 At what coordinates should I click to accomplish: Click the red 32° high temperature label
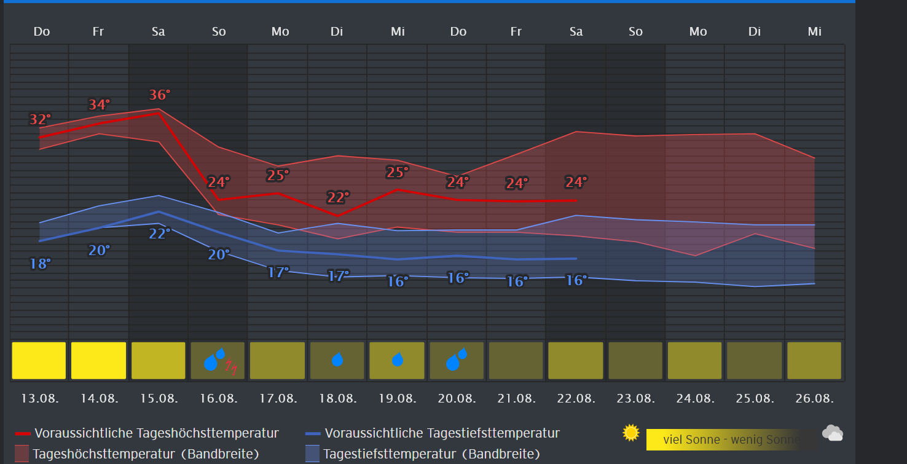pyautogui.click(x=41, y=119)
